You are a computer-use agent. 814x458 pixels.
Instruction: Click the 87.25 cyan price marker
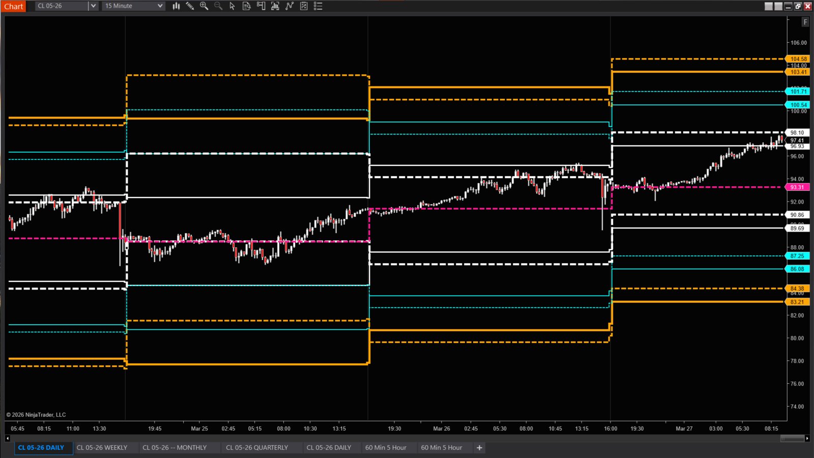(798, 256)
